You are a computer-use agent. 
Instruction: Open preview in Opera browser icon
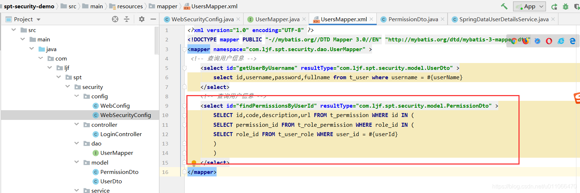(549, 41)
